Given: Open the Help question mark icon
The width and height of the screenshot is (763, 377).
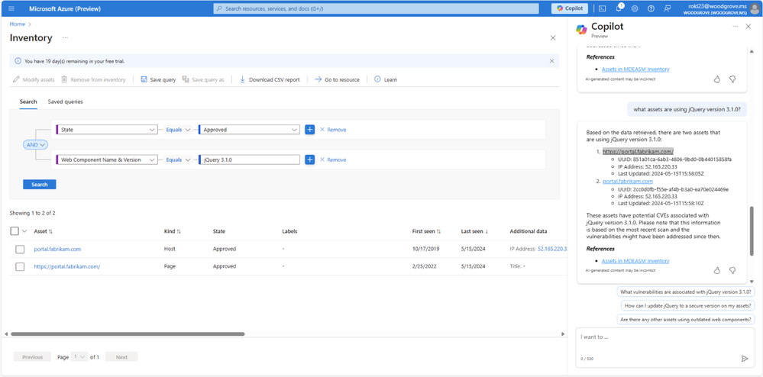Looking at the screenshot, I should coord(651,8).
